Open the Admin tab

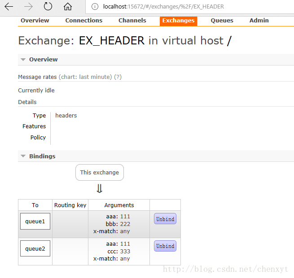coord(259,21)
